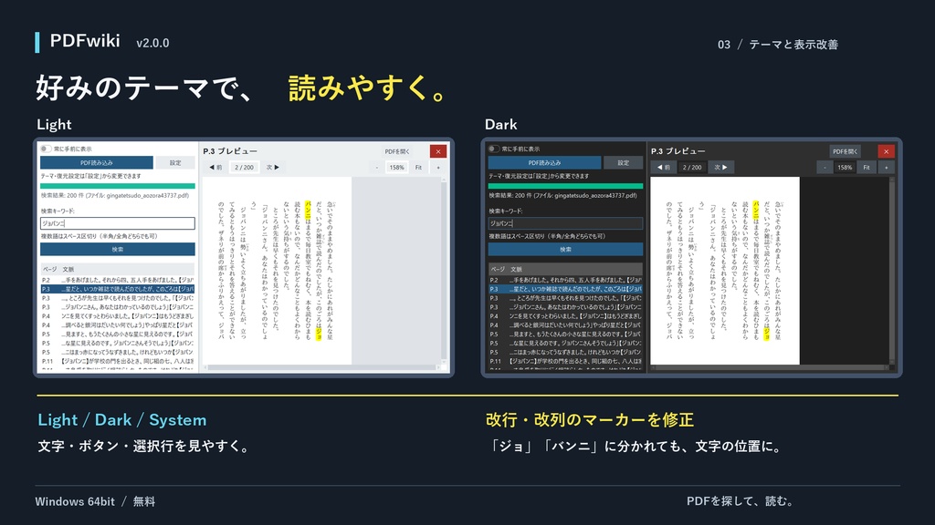Click search result summary text in Light window

pos(115,195)
